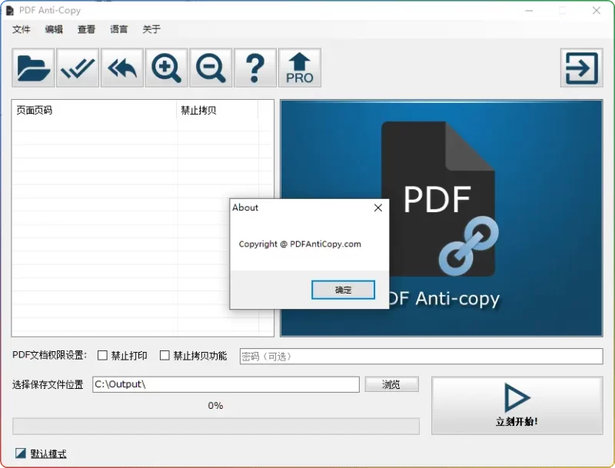Confirm the About dialog with 确定
This screenshot has width=615, height=468.
tap(342, 290)
